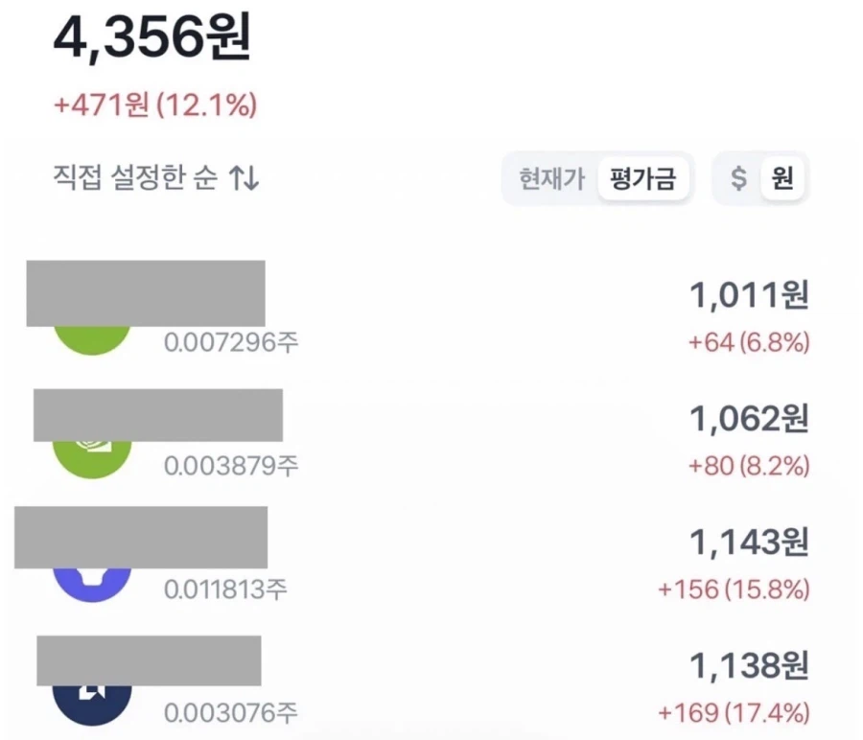Select the 평가금 display mode
This screenshot has width=863, height=740.
tap(643, 177)
